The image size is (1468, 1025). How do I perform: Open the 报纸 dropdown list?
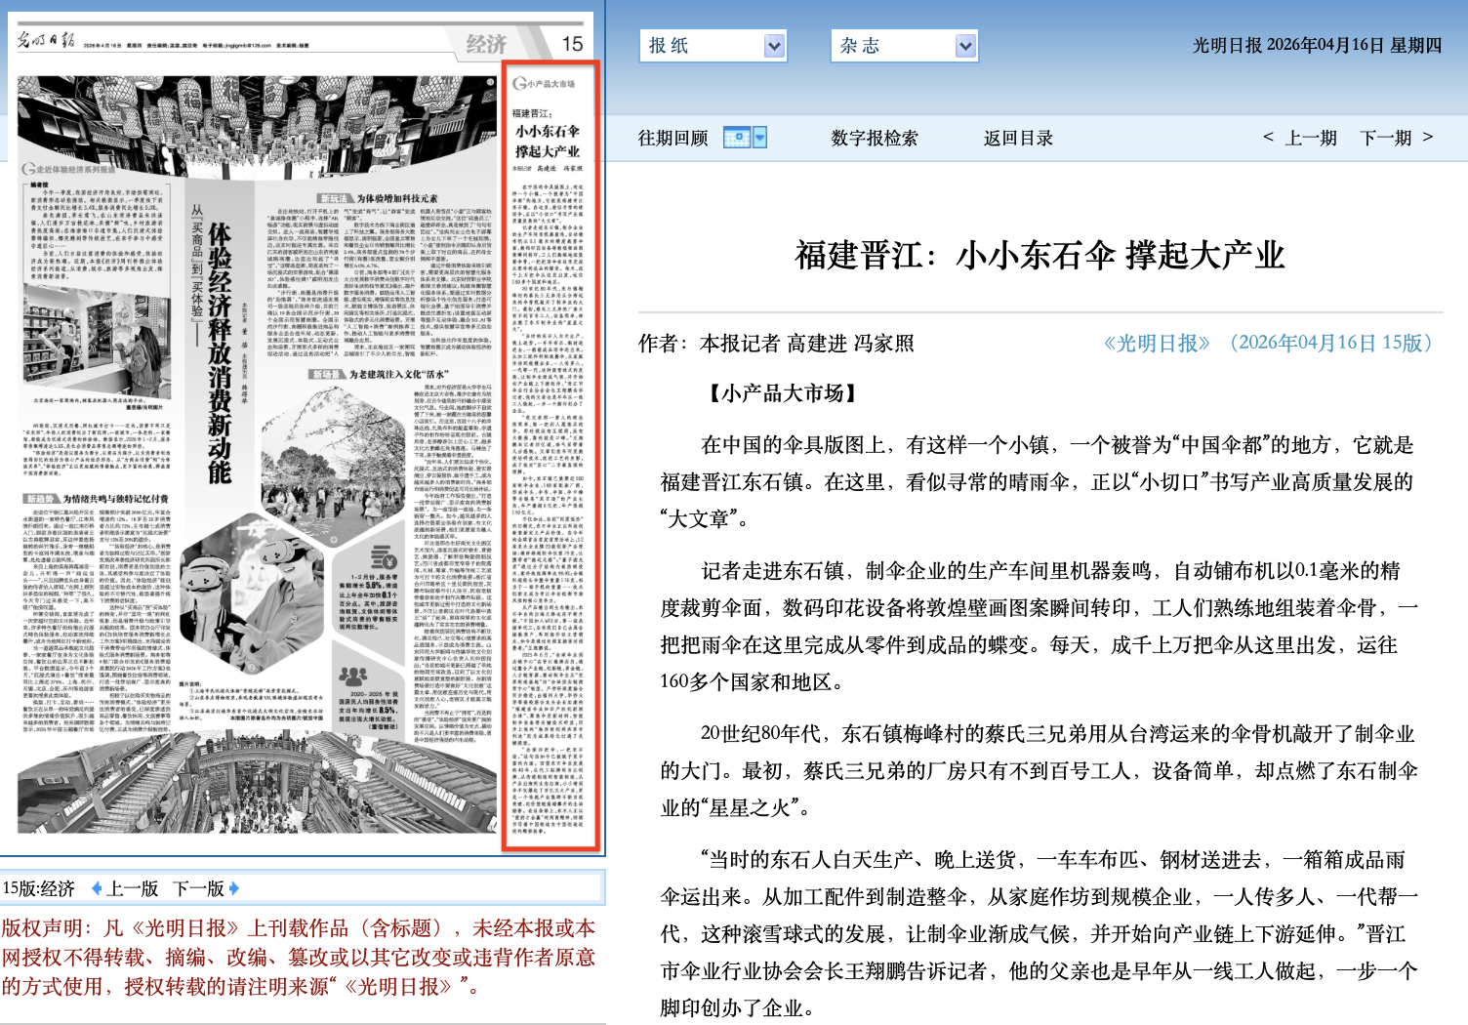click(773, 46)
